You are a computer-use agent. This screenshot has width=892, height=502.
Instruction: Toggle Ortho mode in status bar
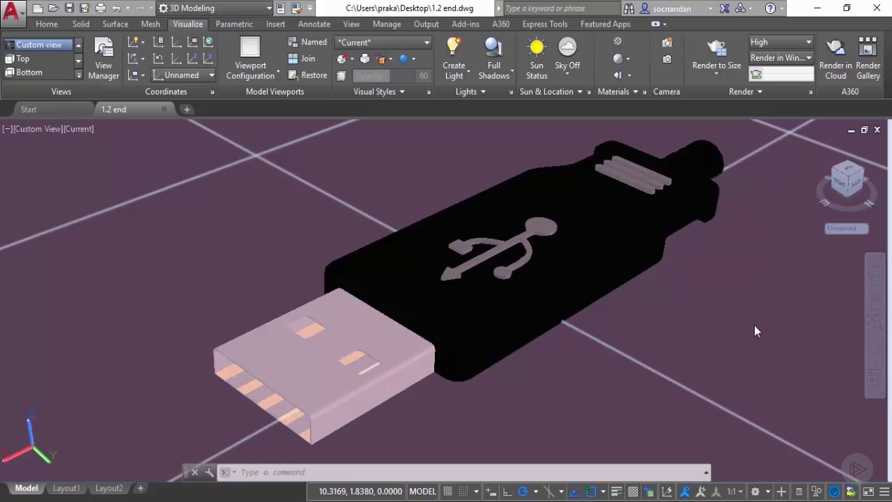(507, 492)
